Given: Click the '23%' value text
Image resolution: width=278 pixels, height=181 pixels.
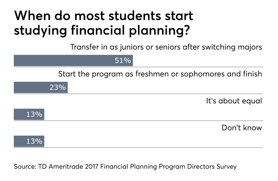Looking at the screenshot, I should pos(58,88).
